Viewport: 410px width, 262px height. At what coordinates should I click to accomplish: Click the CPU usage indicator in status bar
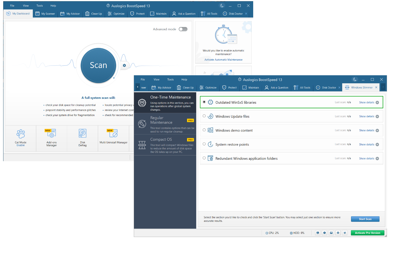coord(272,233)
